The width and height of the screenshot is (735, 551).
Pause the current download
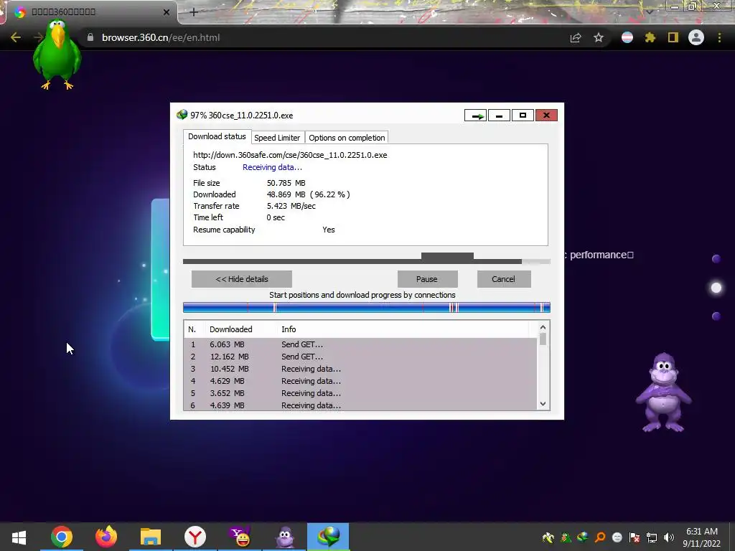point(427,279)
